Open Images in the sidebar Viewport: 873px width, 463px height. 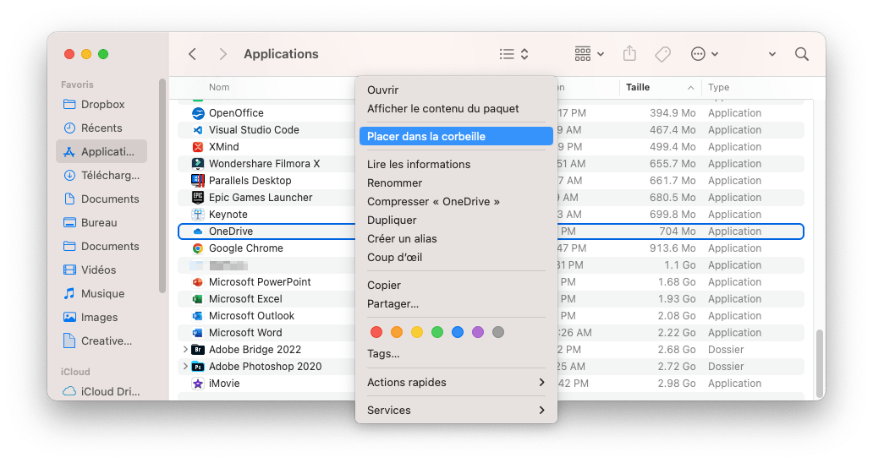pos(102,318)
